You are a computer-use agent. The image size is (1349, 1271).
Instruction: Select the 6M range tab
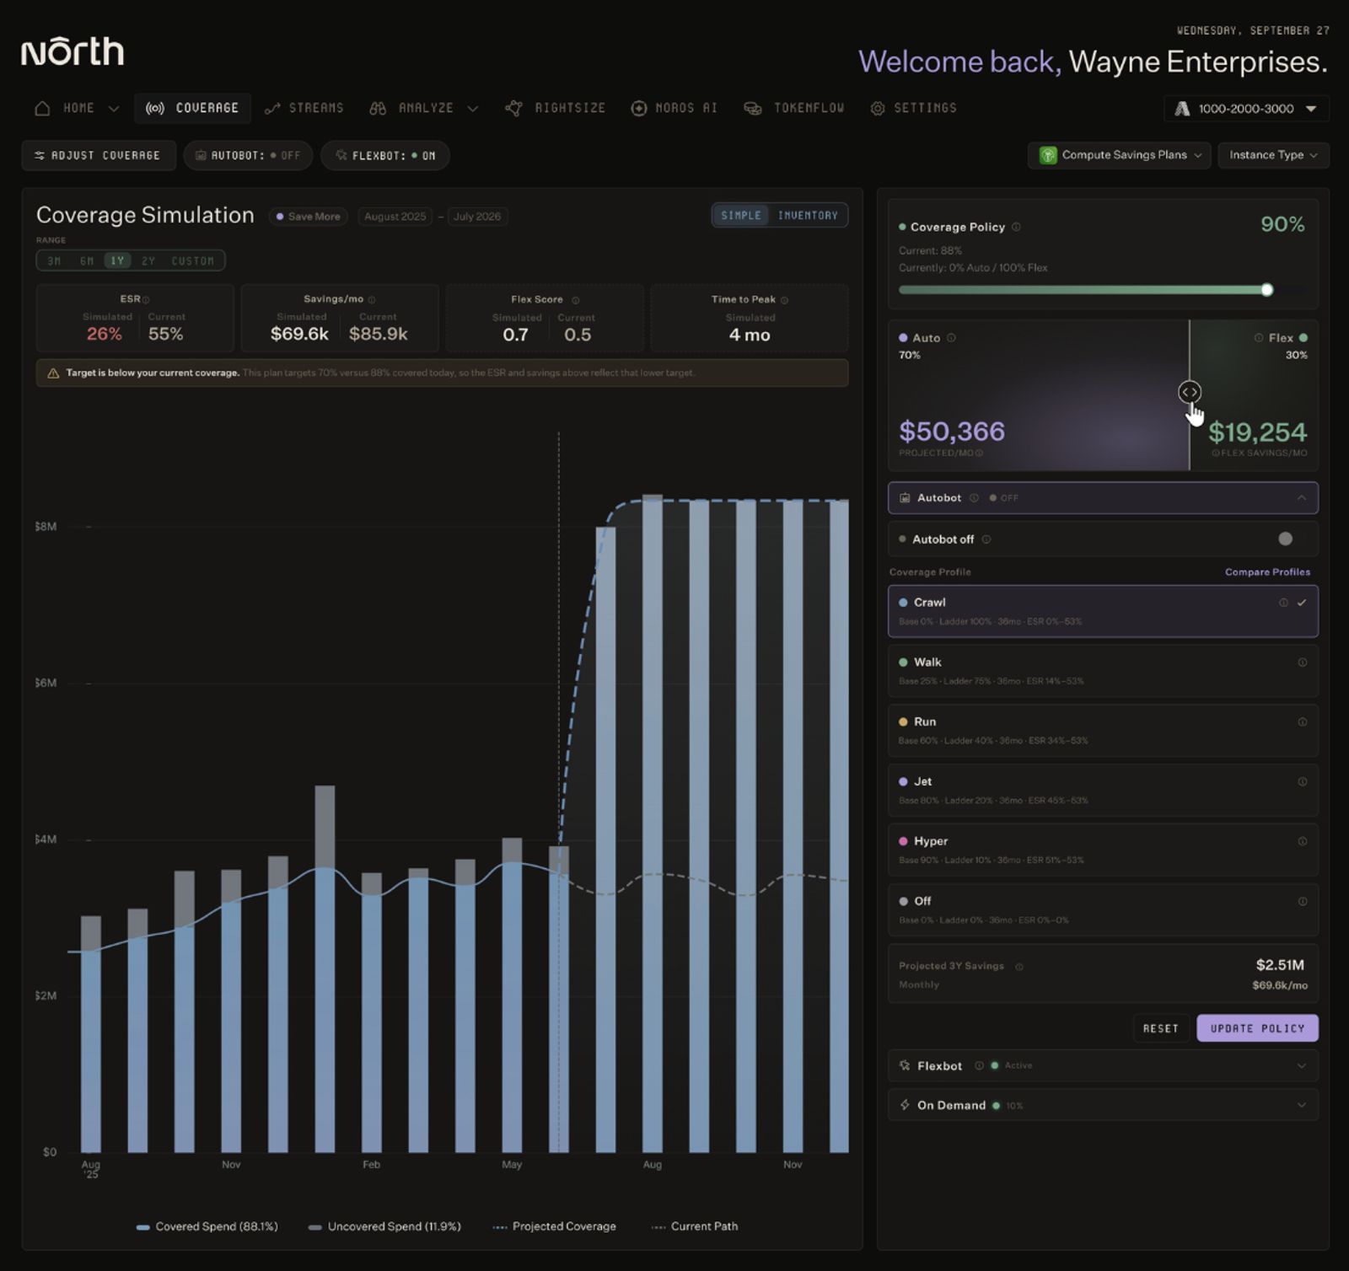pos(87,260)
